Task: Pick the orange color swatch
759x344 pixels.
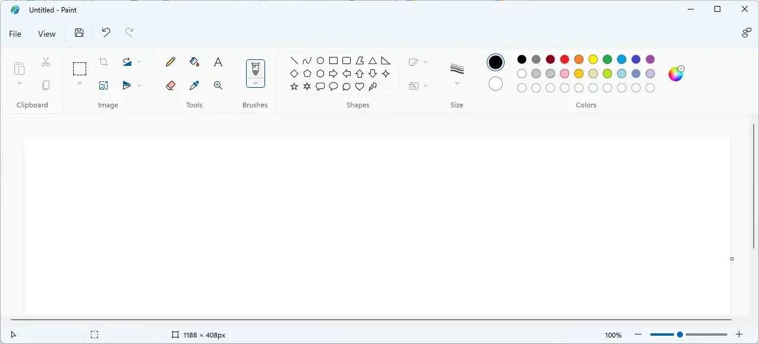Action: click(x=579, y=59)
